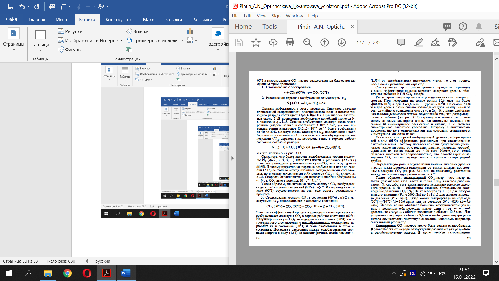Open quick print preview icon in Word
The width and height of the screenshot is (499, 281).
52,7
